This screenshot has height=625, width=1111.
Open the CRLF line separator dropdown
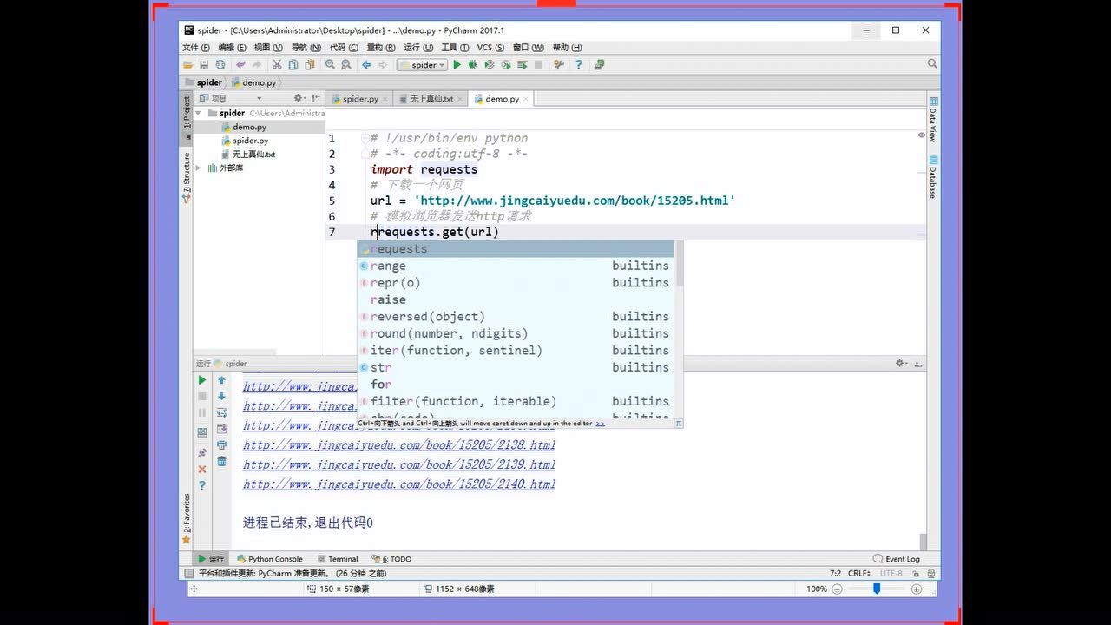(x=859, y=573)
